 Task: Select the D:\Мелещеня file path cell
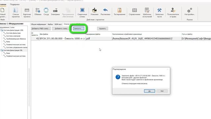196,39
